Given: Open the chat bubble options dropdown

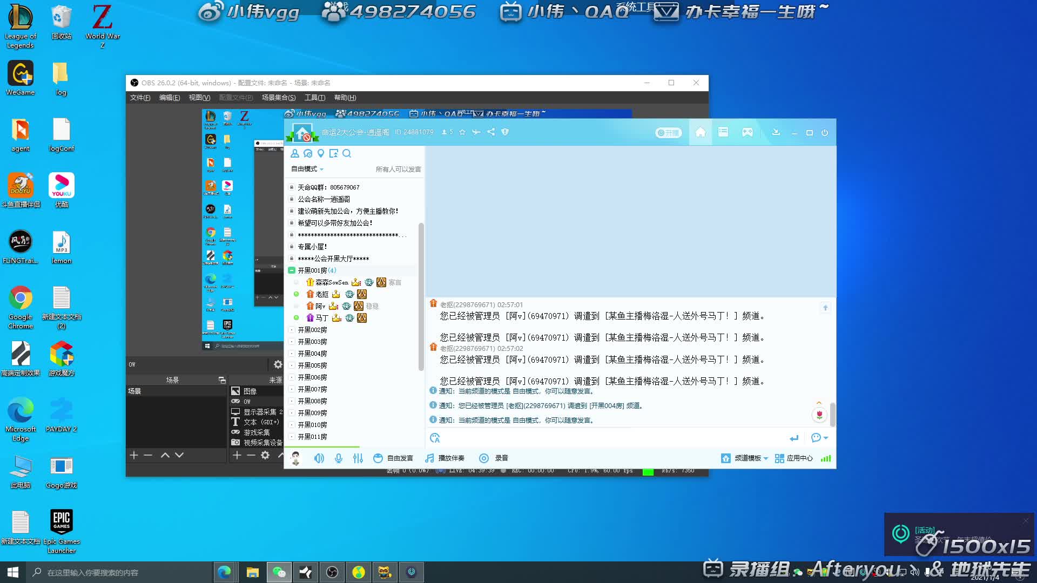Looking at the screenshot, I should tap(819, 438).
